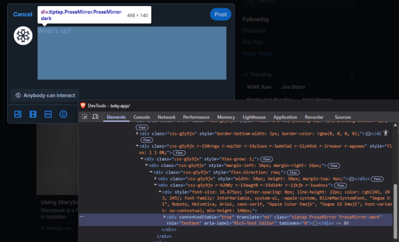The image size is (399, 242).
Task: Toggle flex badge after 'ex: 1 1 0%' line
Action: (x=179, y=153)
